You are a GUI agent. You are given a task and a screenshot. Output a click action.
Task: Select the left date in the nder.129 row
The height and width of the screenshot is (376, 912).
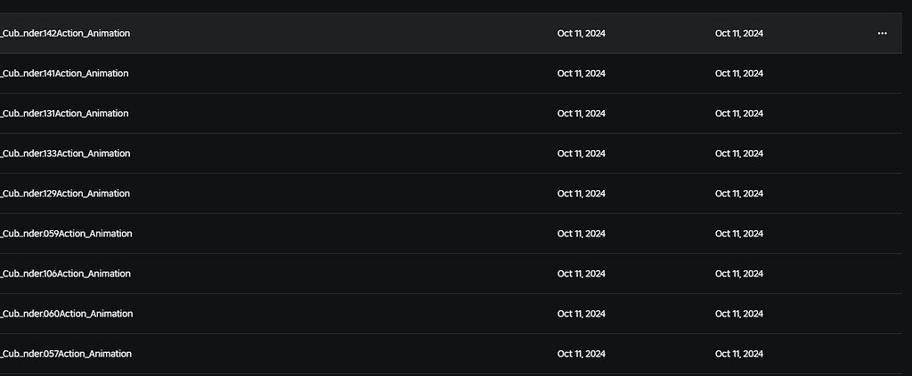click(x=581, y=194)
